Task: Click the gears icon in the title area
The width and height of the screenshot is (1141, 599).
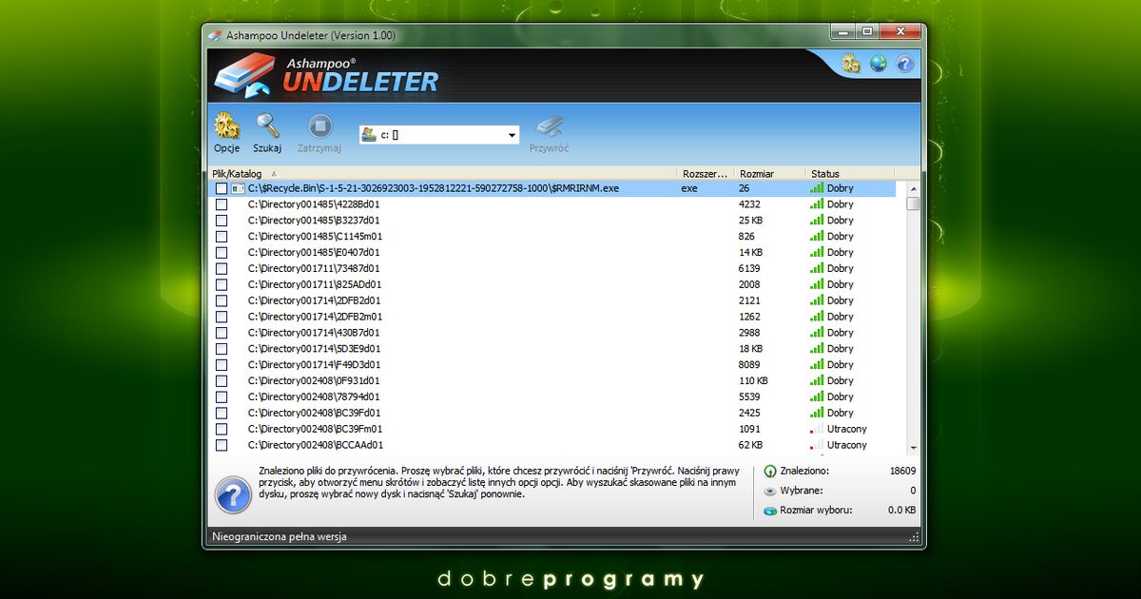Action: coord(849,63)
